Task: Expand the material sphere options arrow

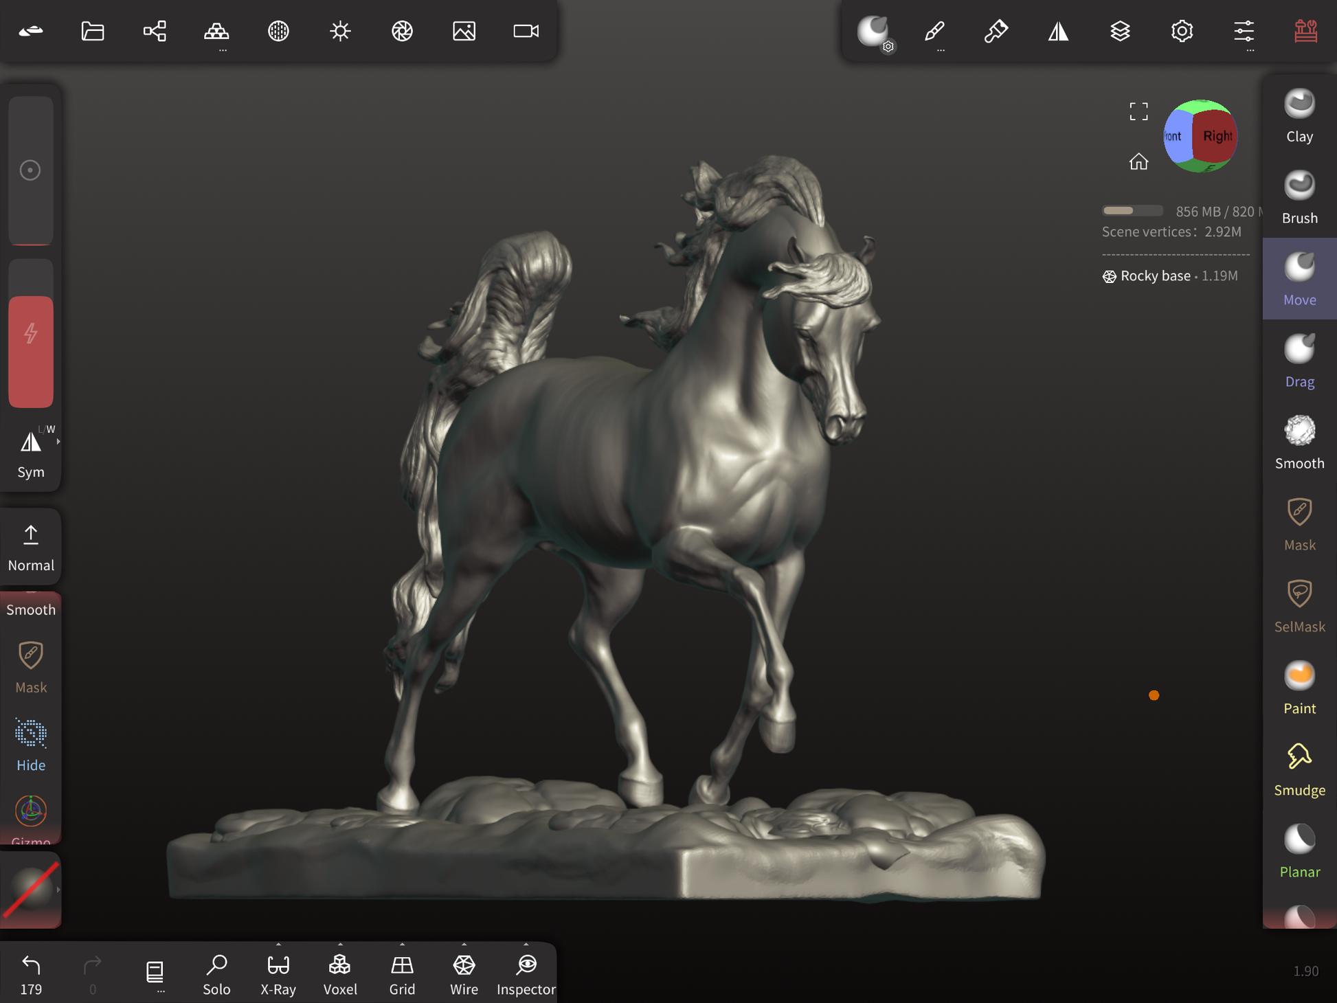Action: pos(58,890)
